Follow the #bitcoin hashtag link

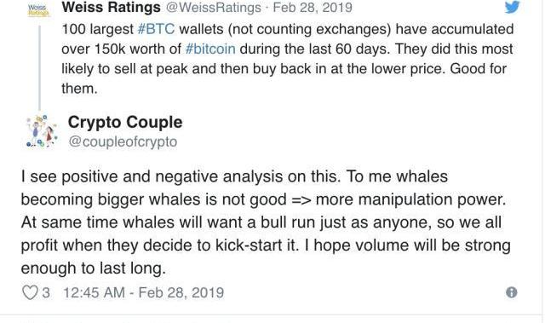tap(210, 49)
